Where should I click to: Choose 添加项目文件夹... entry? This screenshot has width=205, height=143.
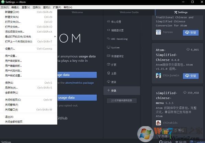tap(28, 32)
